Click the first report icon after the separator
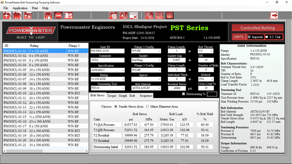 (x=149, y=16)
